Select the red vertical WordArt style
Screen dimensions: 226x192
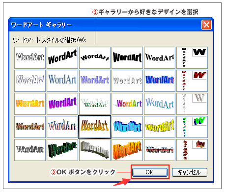point(192,81)
